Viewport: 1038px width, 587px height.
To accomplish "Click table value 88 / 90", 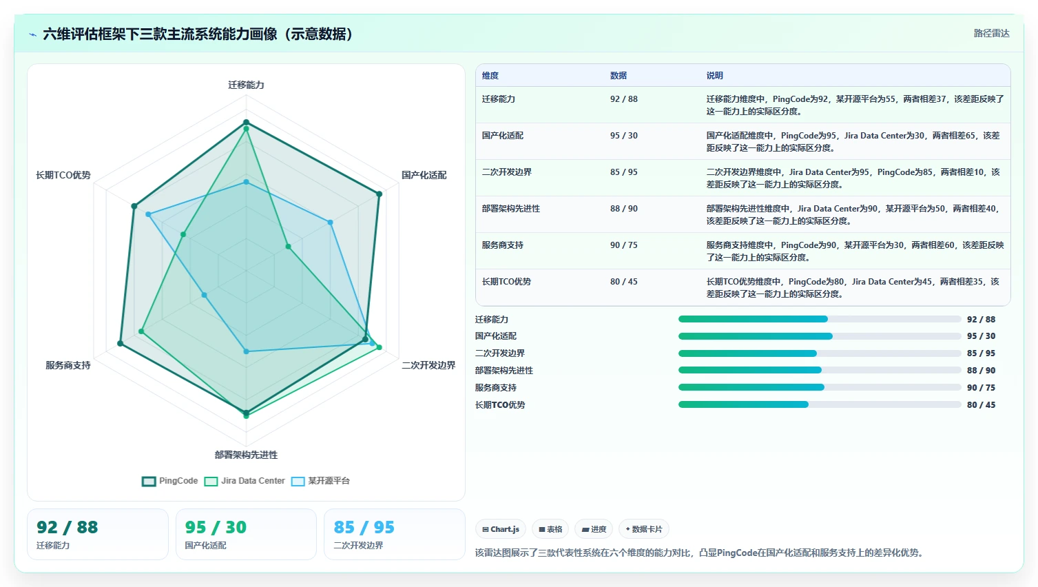I will [x=624, y=209].
